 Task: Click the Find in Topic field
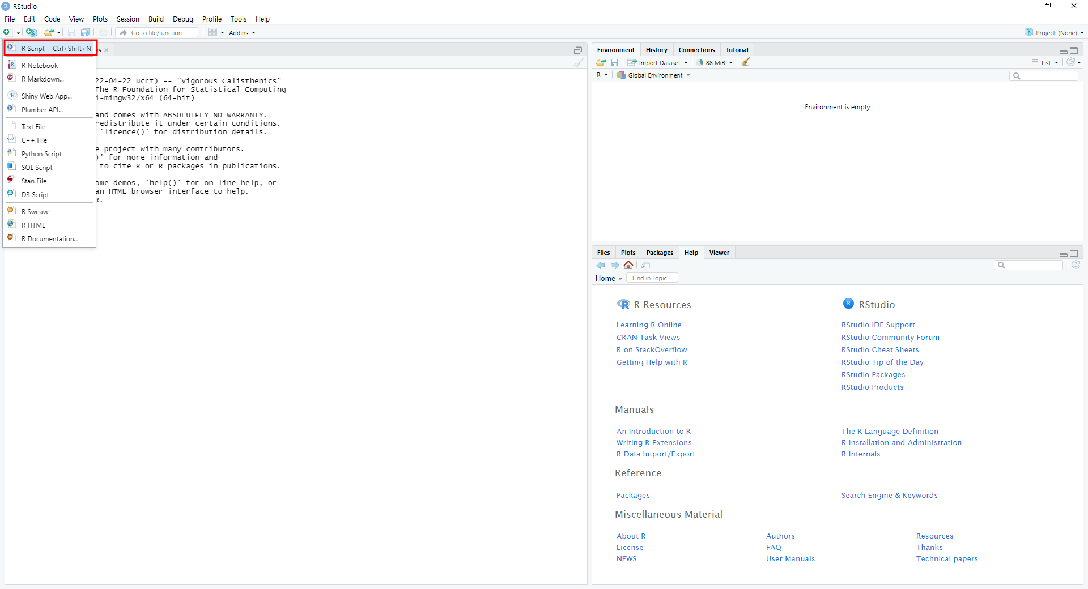pyautogui.click(x=652, y=278)
